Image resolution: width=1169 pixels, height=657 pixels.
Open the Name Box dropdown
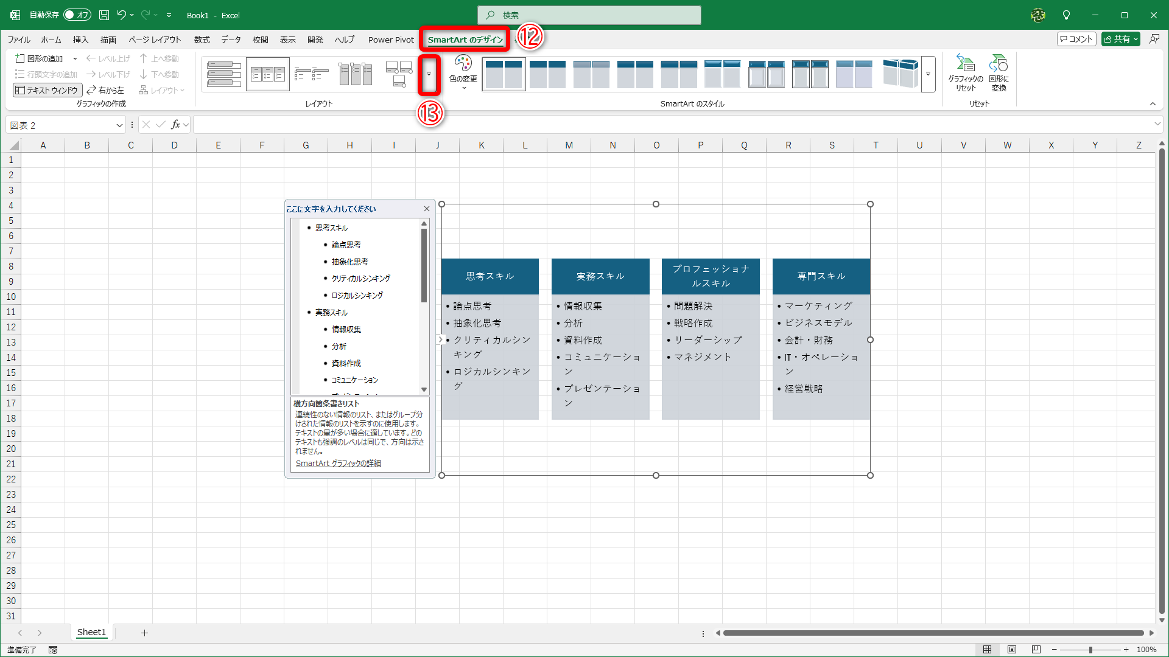(119, 125)
